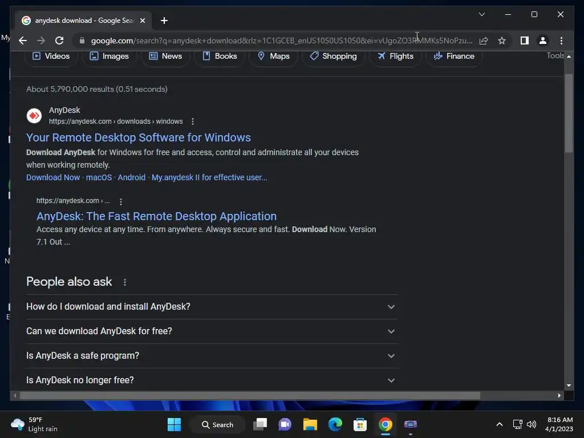Follow the macOS sitelink
The image size is (584, 438).
click(99, 177)
